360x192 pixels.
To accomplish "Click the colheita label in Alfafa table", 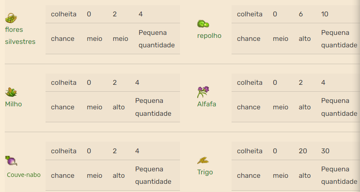I will coord(250,83).
